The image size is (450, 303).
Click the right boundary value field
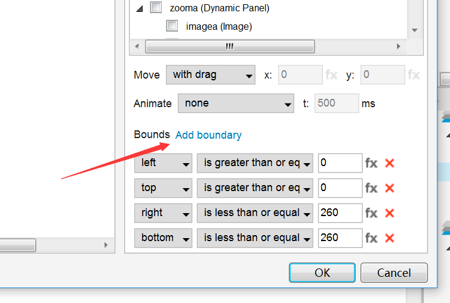[x=340, y=213]
